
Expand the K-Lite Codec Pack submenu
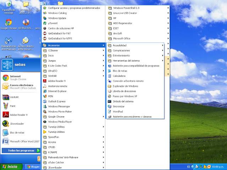(x=57, y=66)
